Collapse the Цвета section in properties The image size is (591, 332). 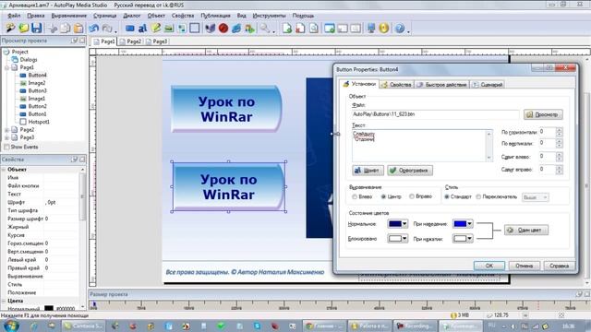pyautogui.click(x=4, y=302)
